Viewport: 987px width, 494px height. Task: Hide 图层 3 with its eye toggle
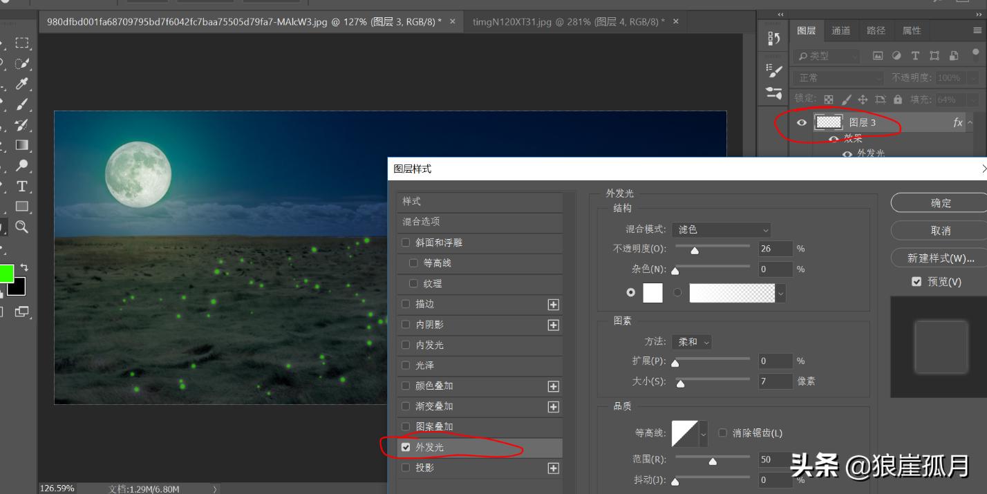click(x=801, y=122)
